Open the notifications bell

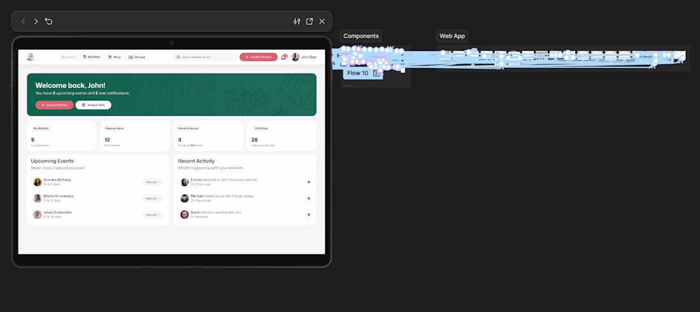point(283,57)
